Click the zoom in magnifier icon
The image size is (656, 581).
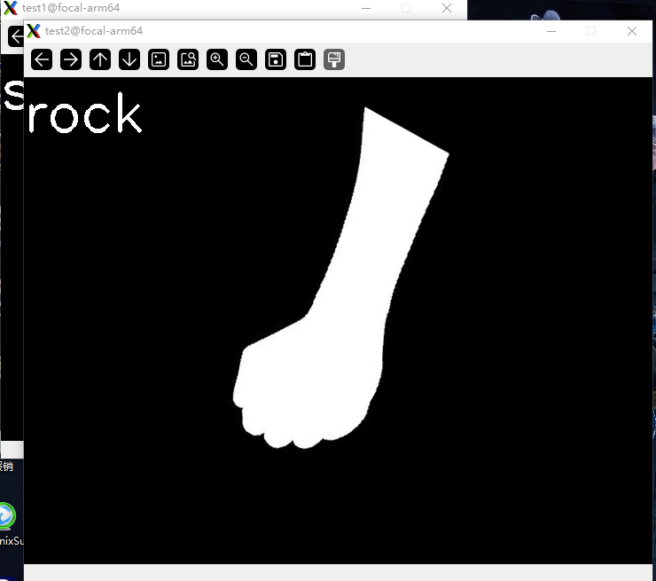pos(217,59)
